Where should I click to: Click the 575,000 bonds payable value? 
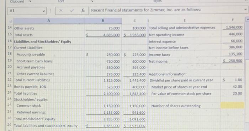[x=113, y=87]
